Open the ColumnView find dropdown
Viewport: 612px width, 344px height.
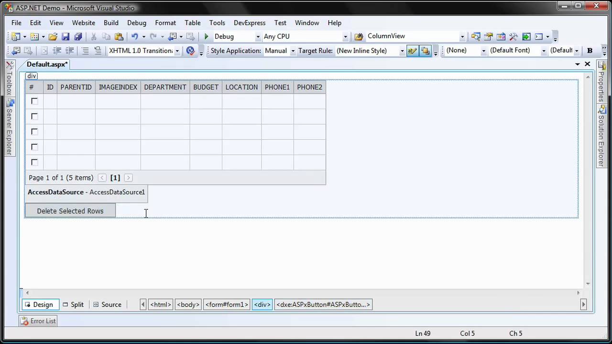click(462, 36)
